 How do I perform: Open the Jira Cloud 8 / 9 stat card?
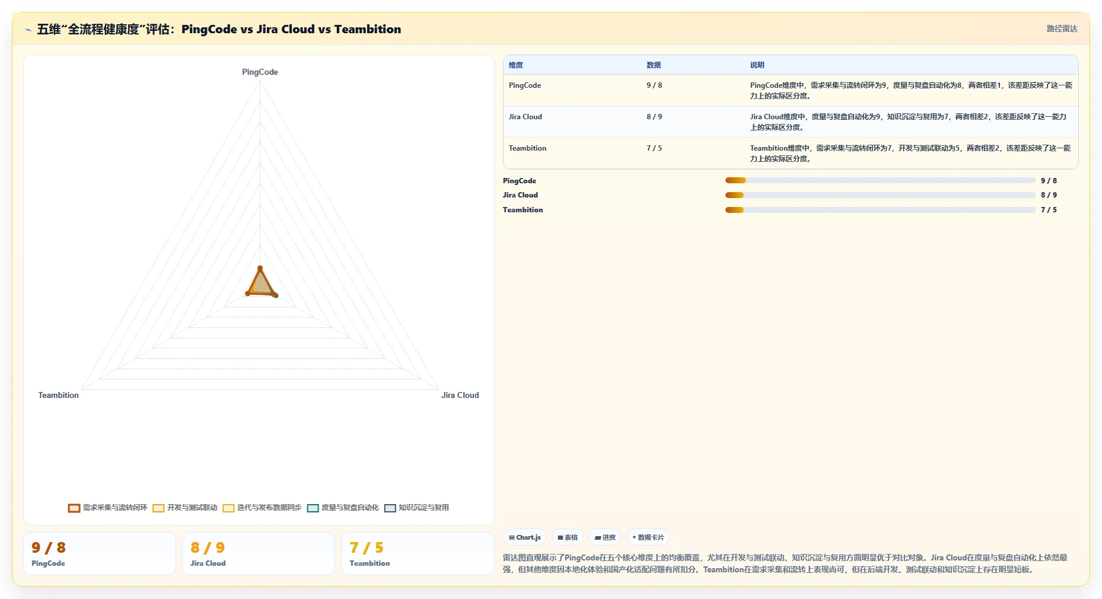[x=259, y=553]
